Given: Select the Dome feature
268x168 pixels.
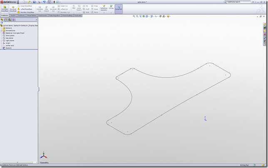Looking at the screenshot, I should pyautogui.click(x=94, y=9).
